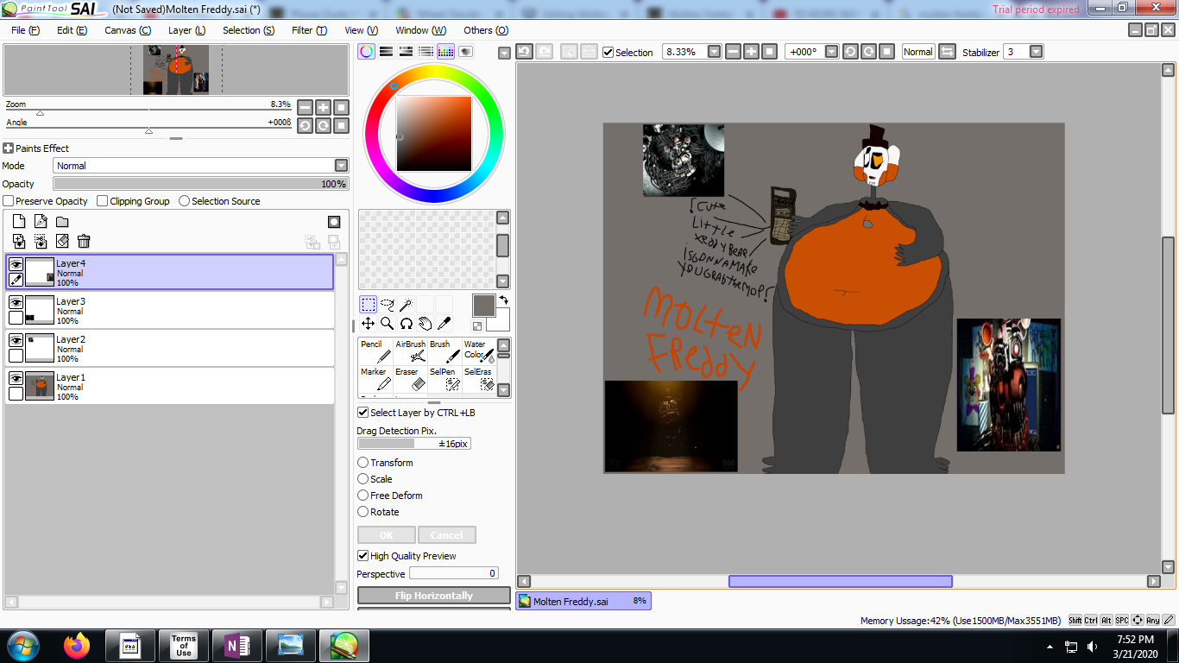Choose the SelEras selection eraser
Screen dimensions: 1179x663
(479, 378)
